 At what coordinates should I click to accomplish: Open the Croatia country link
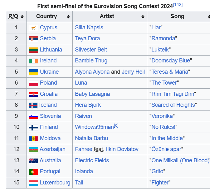click(49, 94)
